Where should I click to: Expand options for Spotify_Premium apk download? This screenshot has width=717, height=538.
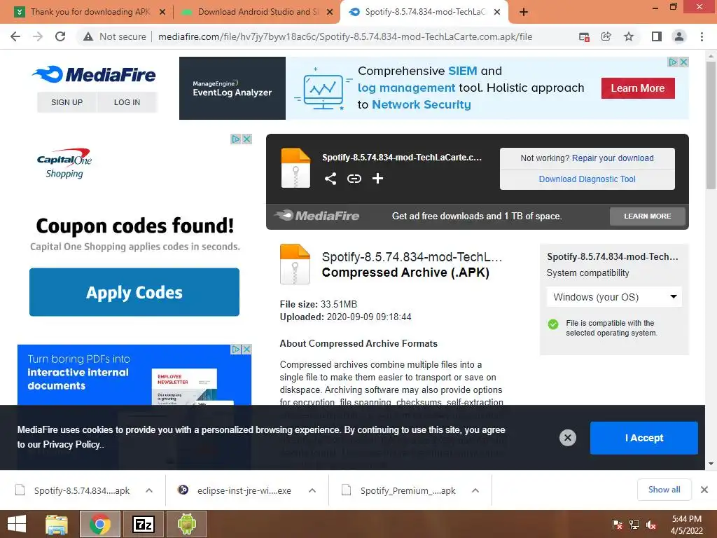475,490
